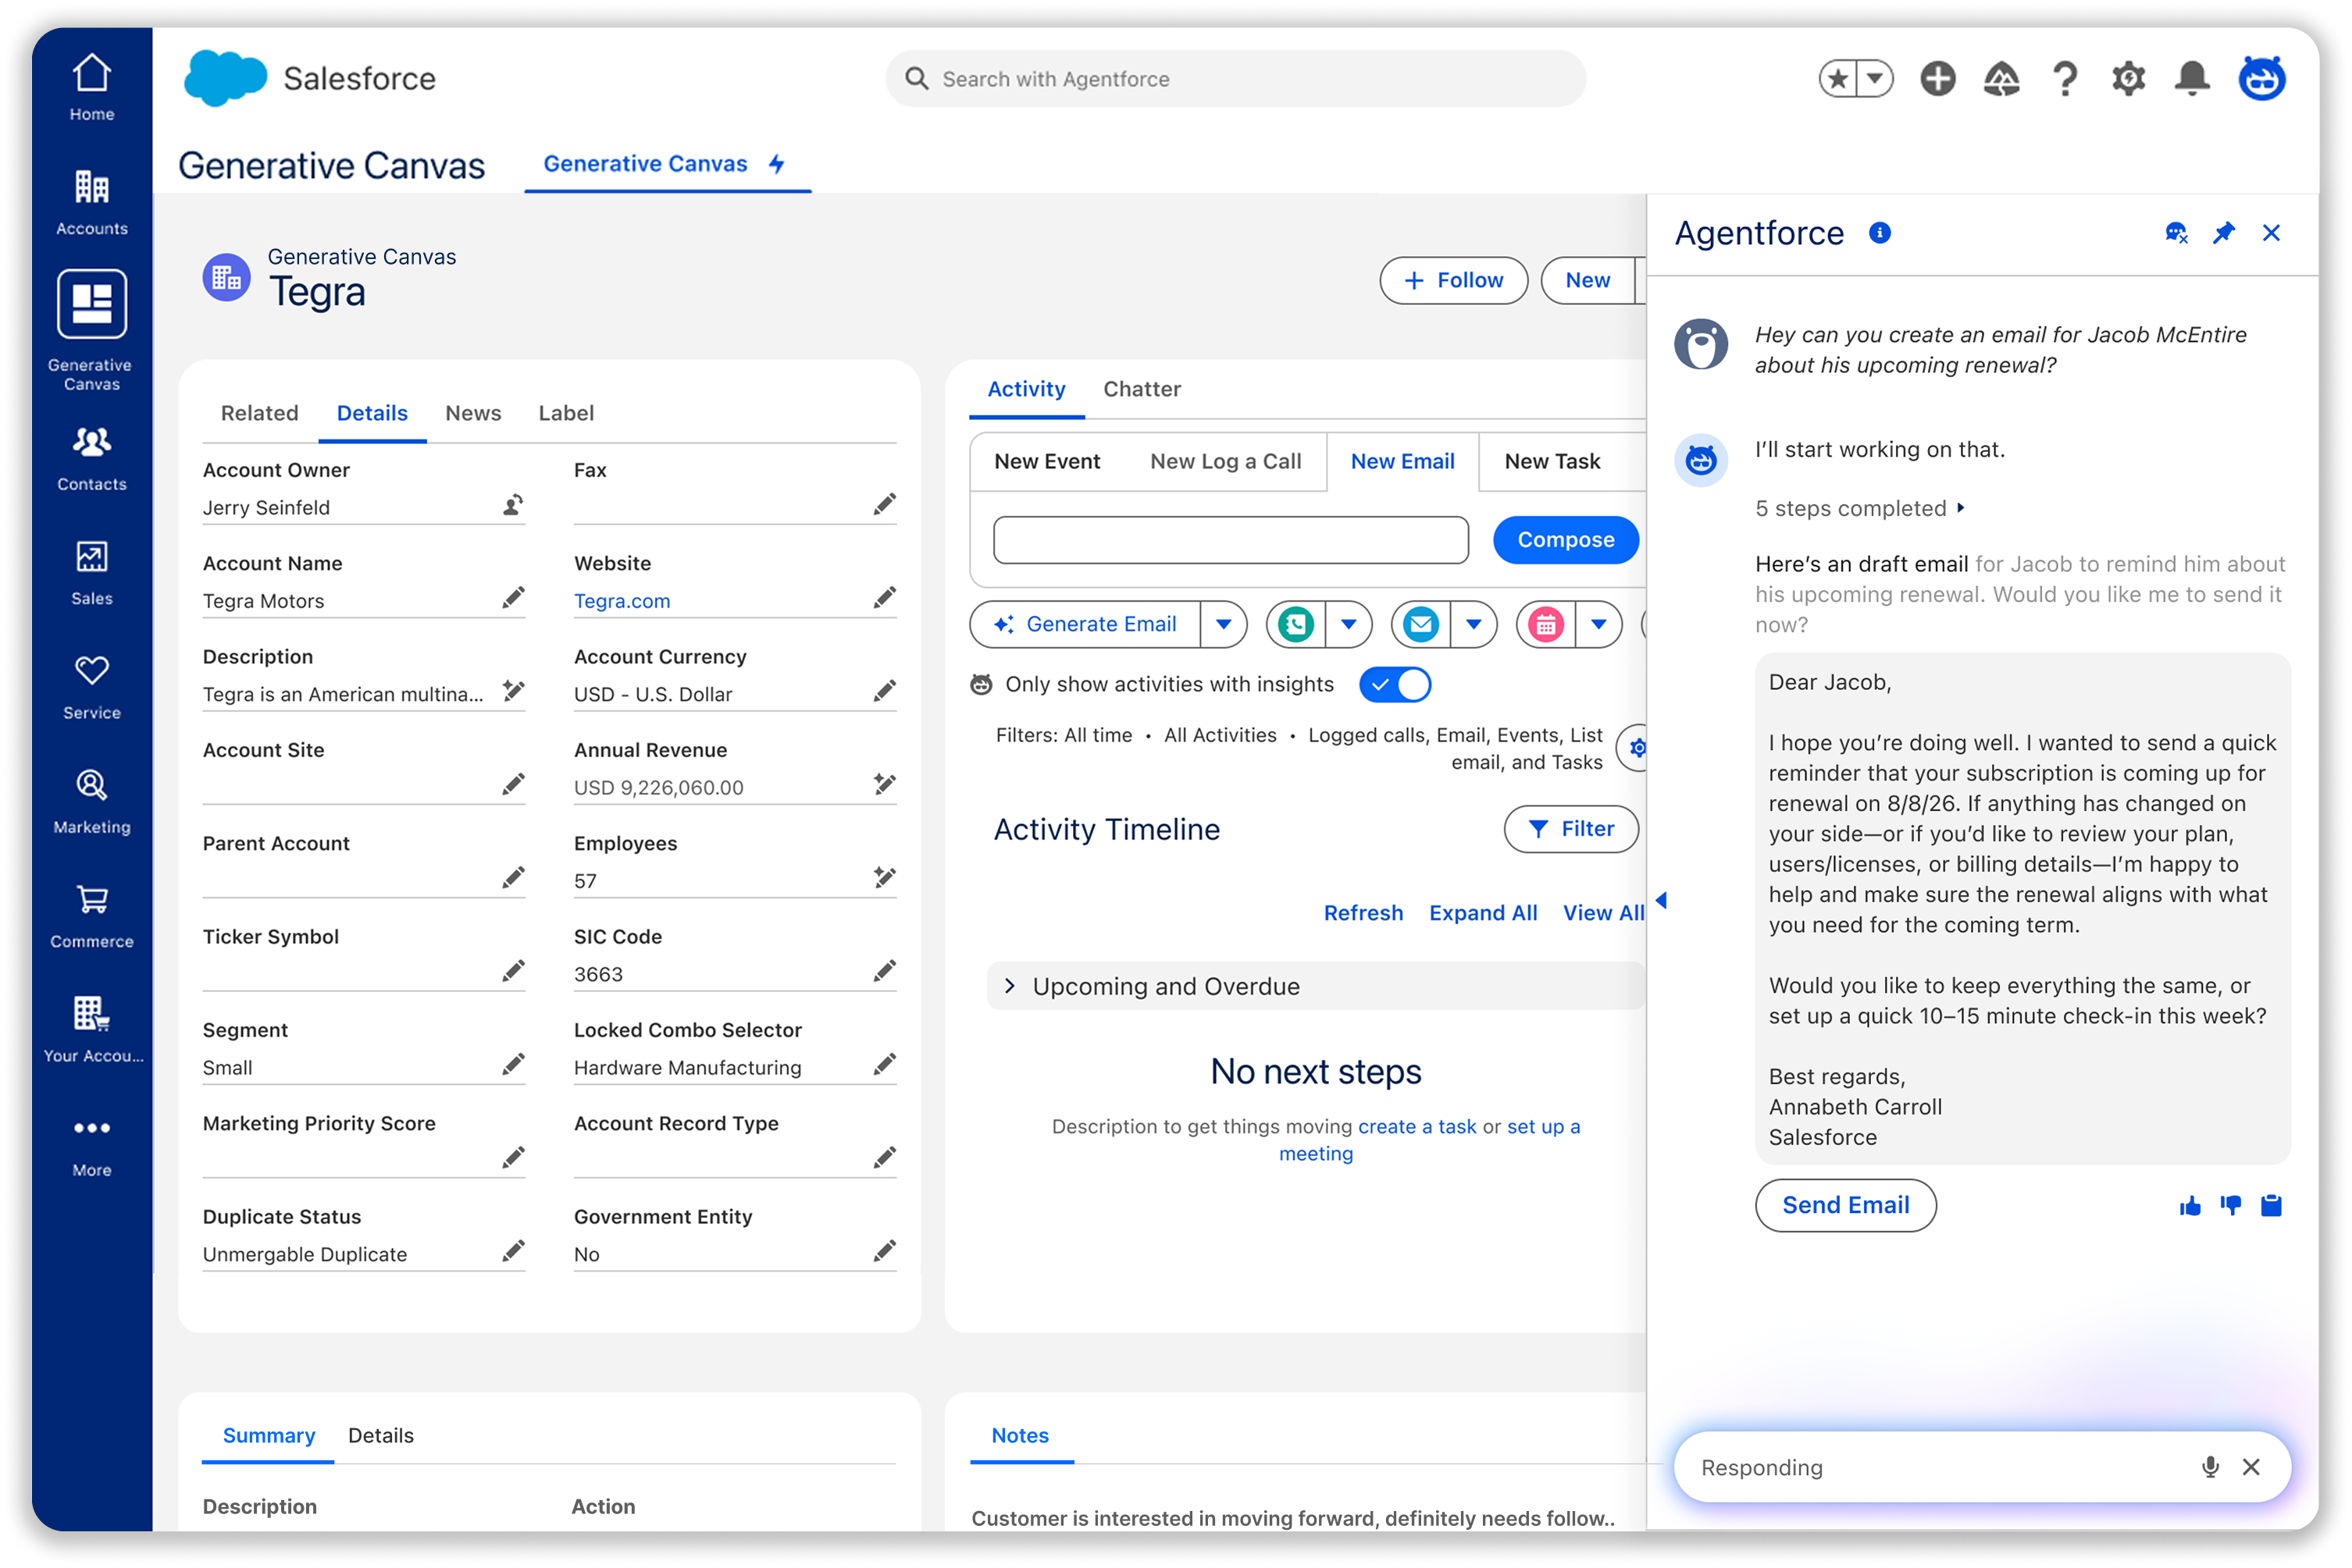Select the New Log a Call tab
This screenshot has height=1568, width=2352.
click(1225, 461)
